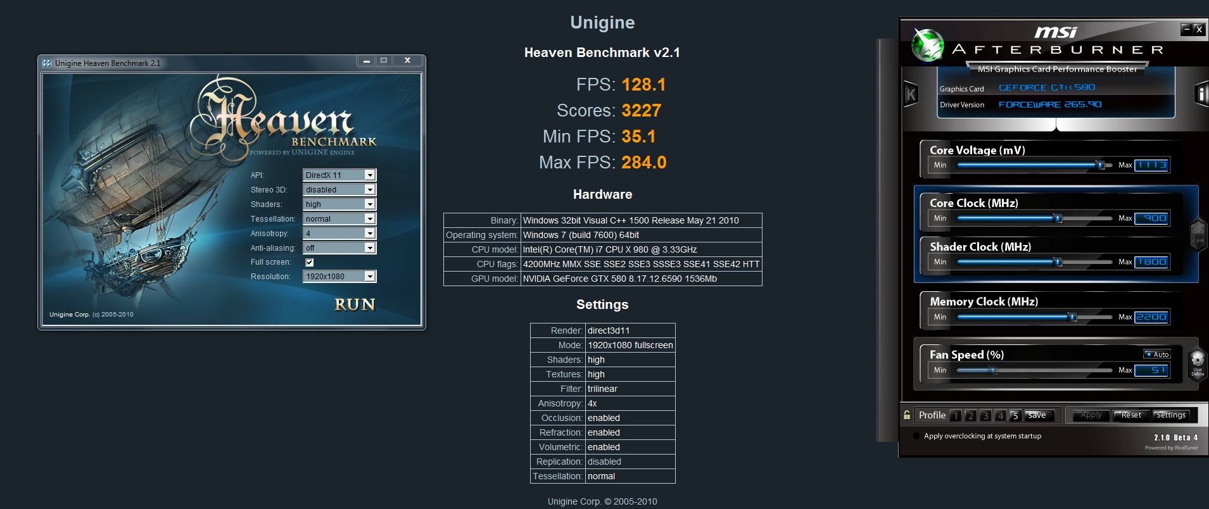Select profile slot 4
The image size is (1209, 509).
click(1001, 415)
